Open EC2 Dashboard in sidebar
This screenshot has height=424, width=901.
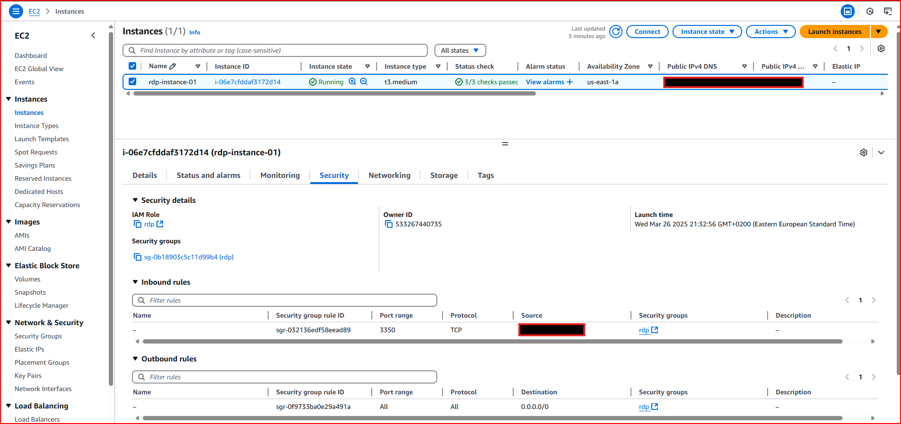31,56
